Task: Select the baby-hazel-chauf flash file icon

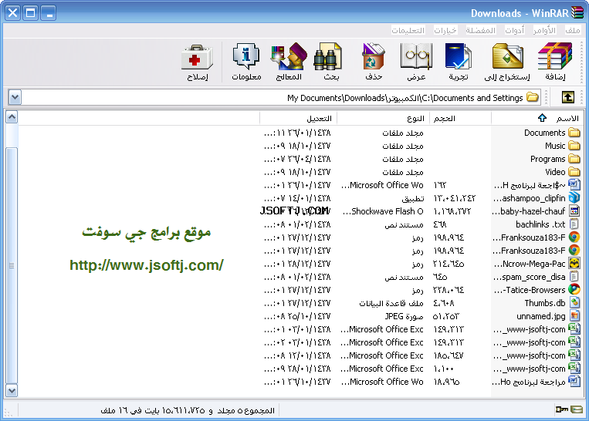Action: (x=574, y=210)
